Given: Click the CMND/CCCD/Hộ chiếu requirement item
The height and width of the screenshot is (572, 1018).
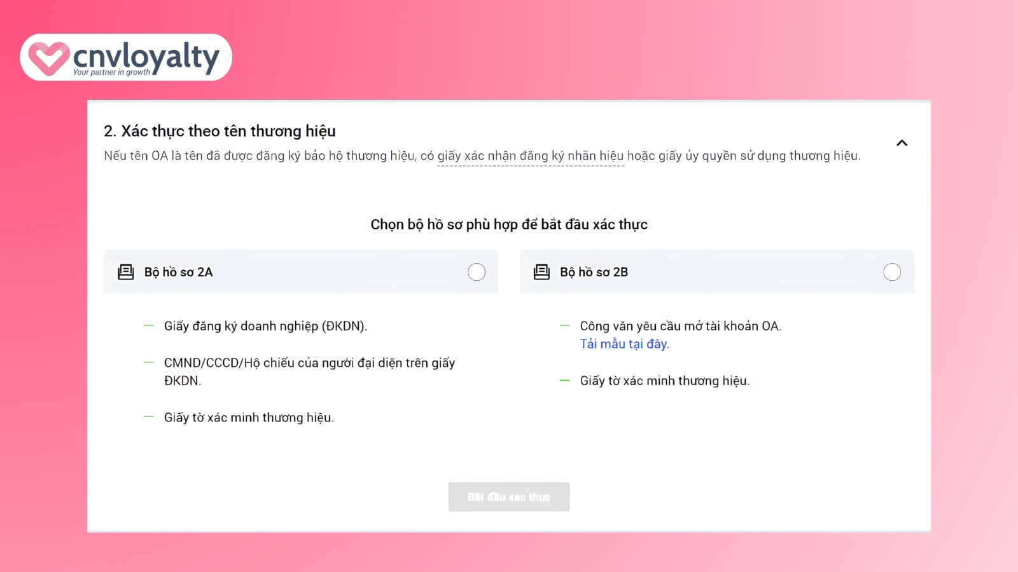Looking at the screenshot, I should click(x=309, y=372).
